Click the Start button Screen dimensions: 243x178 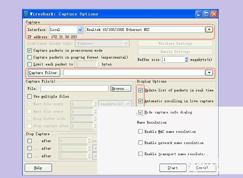click(173, 168)
